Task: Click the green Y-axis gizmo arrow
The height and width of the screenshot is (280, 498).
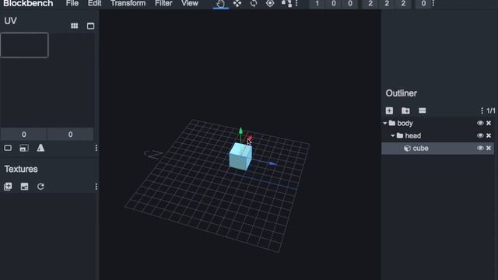Action: pyautogui.click(x=240, y=131)
